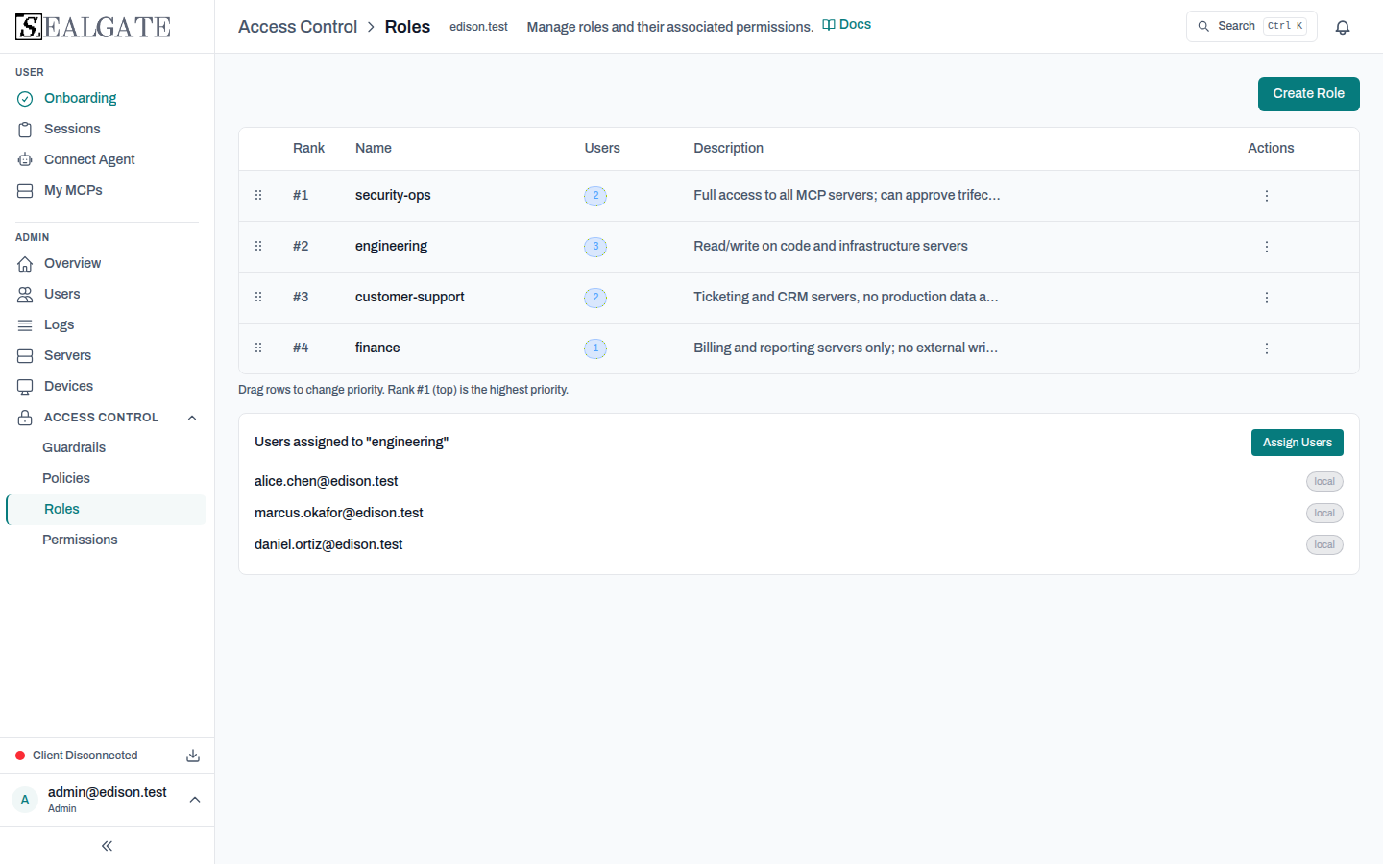This screenshot has width=1383, height=864.
Task: Click the Search box
Action: click(1251, 27)
